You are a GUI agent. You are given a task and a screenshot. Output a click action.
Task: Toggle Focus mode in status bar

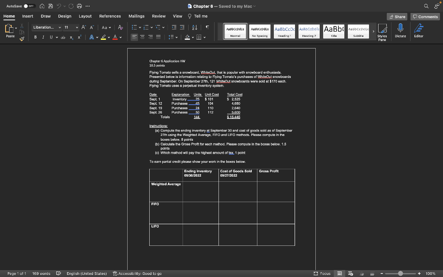coord(322,274)
